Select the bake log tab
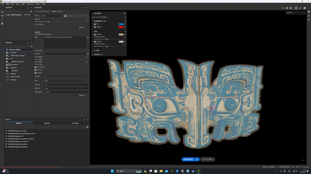The height and width of the screenshot is (174, 311). pos(19,123)
